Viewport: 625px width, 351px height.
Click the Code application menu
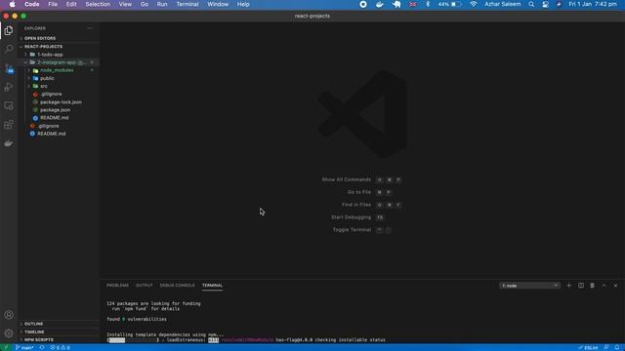tap(32, 4)
